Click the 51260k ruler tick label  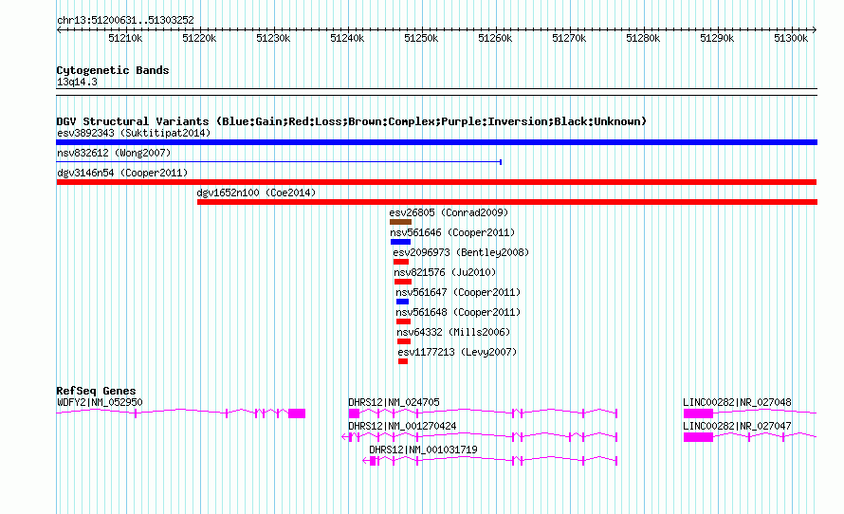(495, 38)
